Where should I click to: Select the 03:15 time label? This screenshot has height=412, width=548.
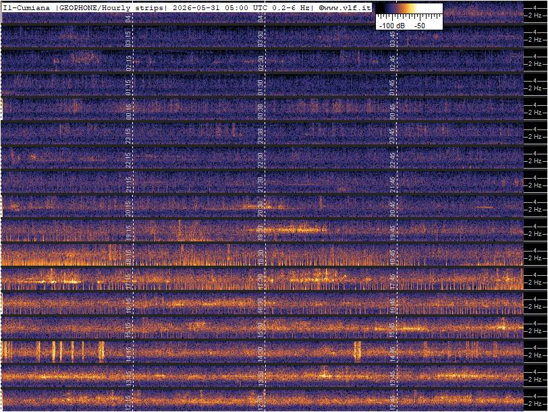pyautogui.click(x=128, y=38)
